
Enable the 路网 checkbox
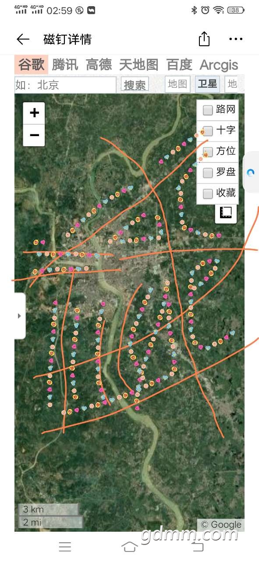(208, 110)
